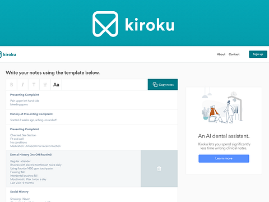269x202 pixels.
Task: Select the 'Smoking: Never' line
Action: [x=20, y=199]
